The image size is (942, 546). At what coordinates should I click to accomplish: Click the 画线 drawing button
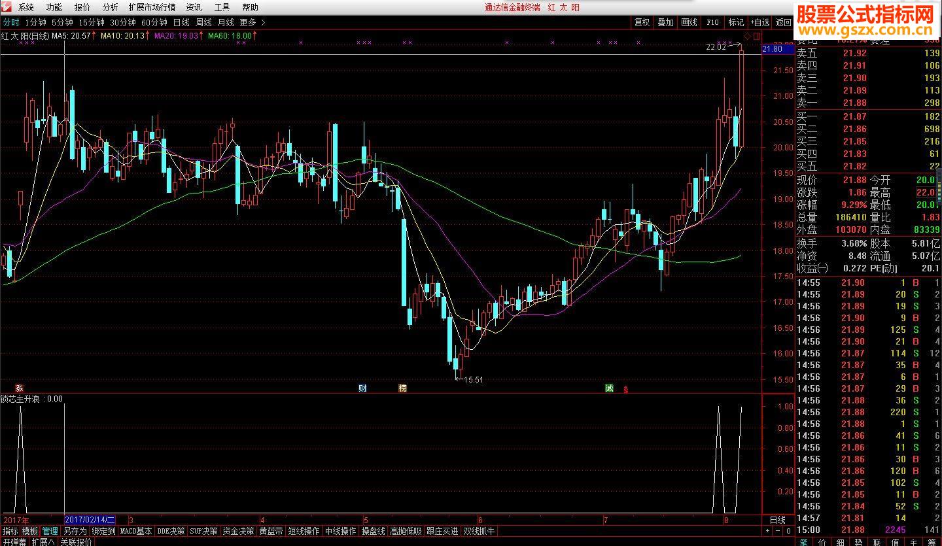click(x=689, y=22)
